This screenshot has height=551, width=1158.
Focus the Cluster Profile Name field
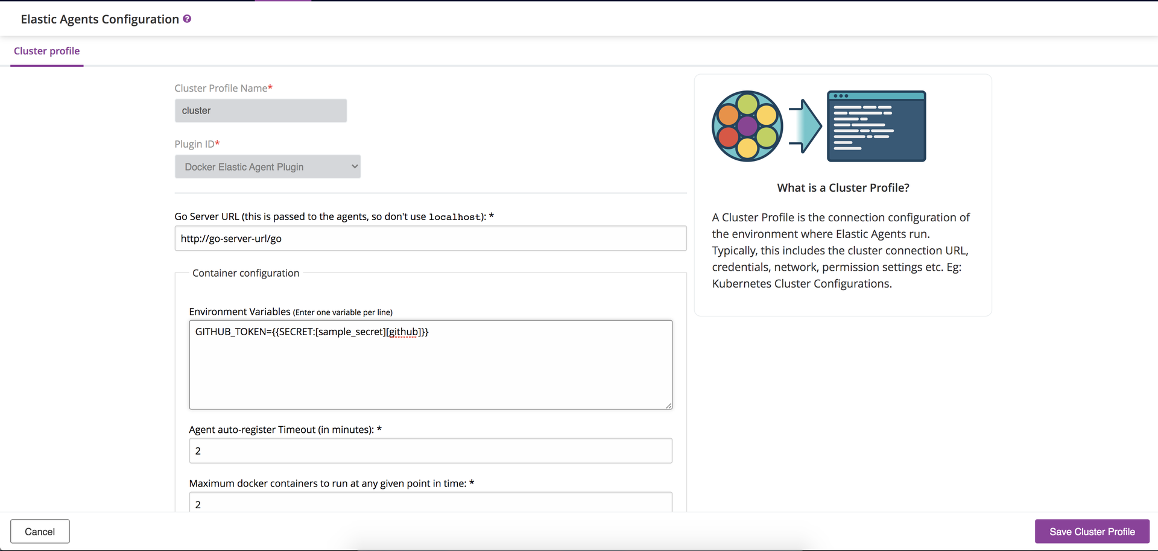(261, 111)
